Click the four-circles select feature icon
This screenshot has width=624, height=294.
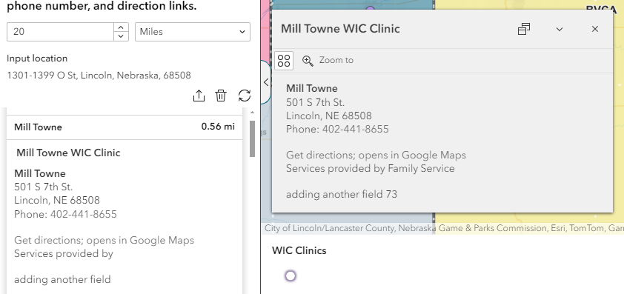tap(284, 61)
